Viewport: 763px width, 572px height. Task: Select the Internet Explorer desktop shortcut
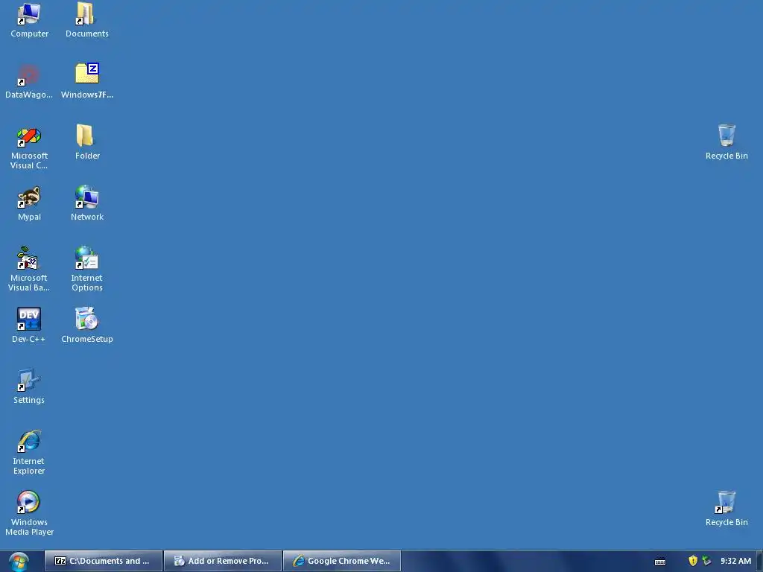pyautogui.click(x=29, y=452)
